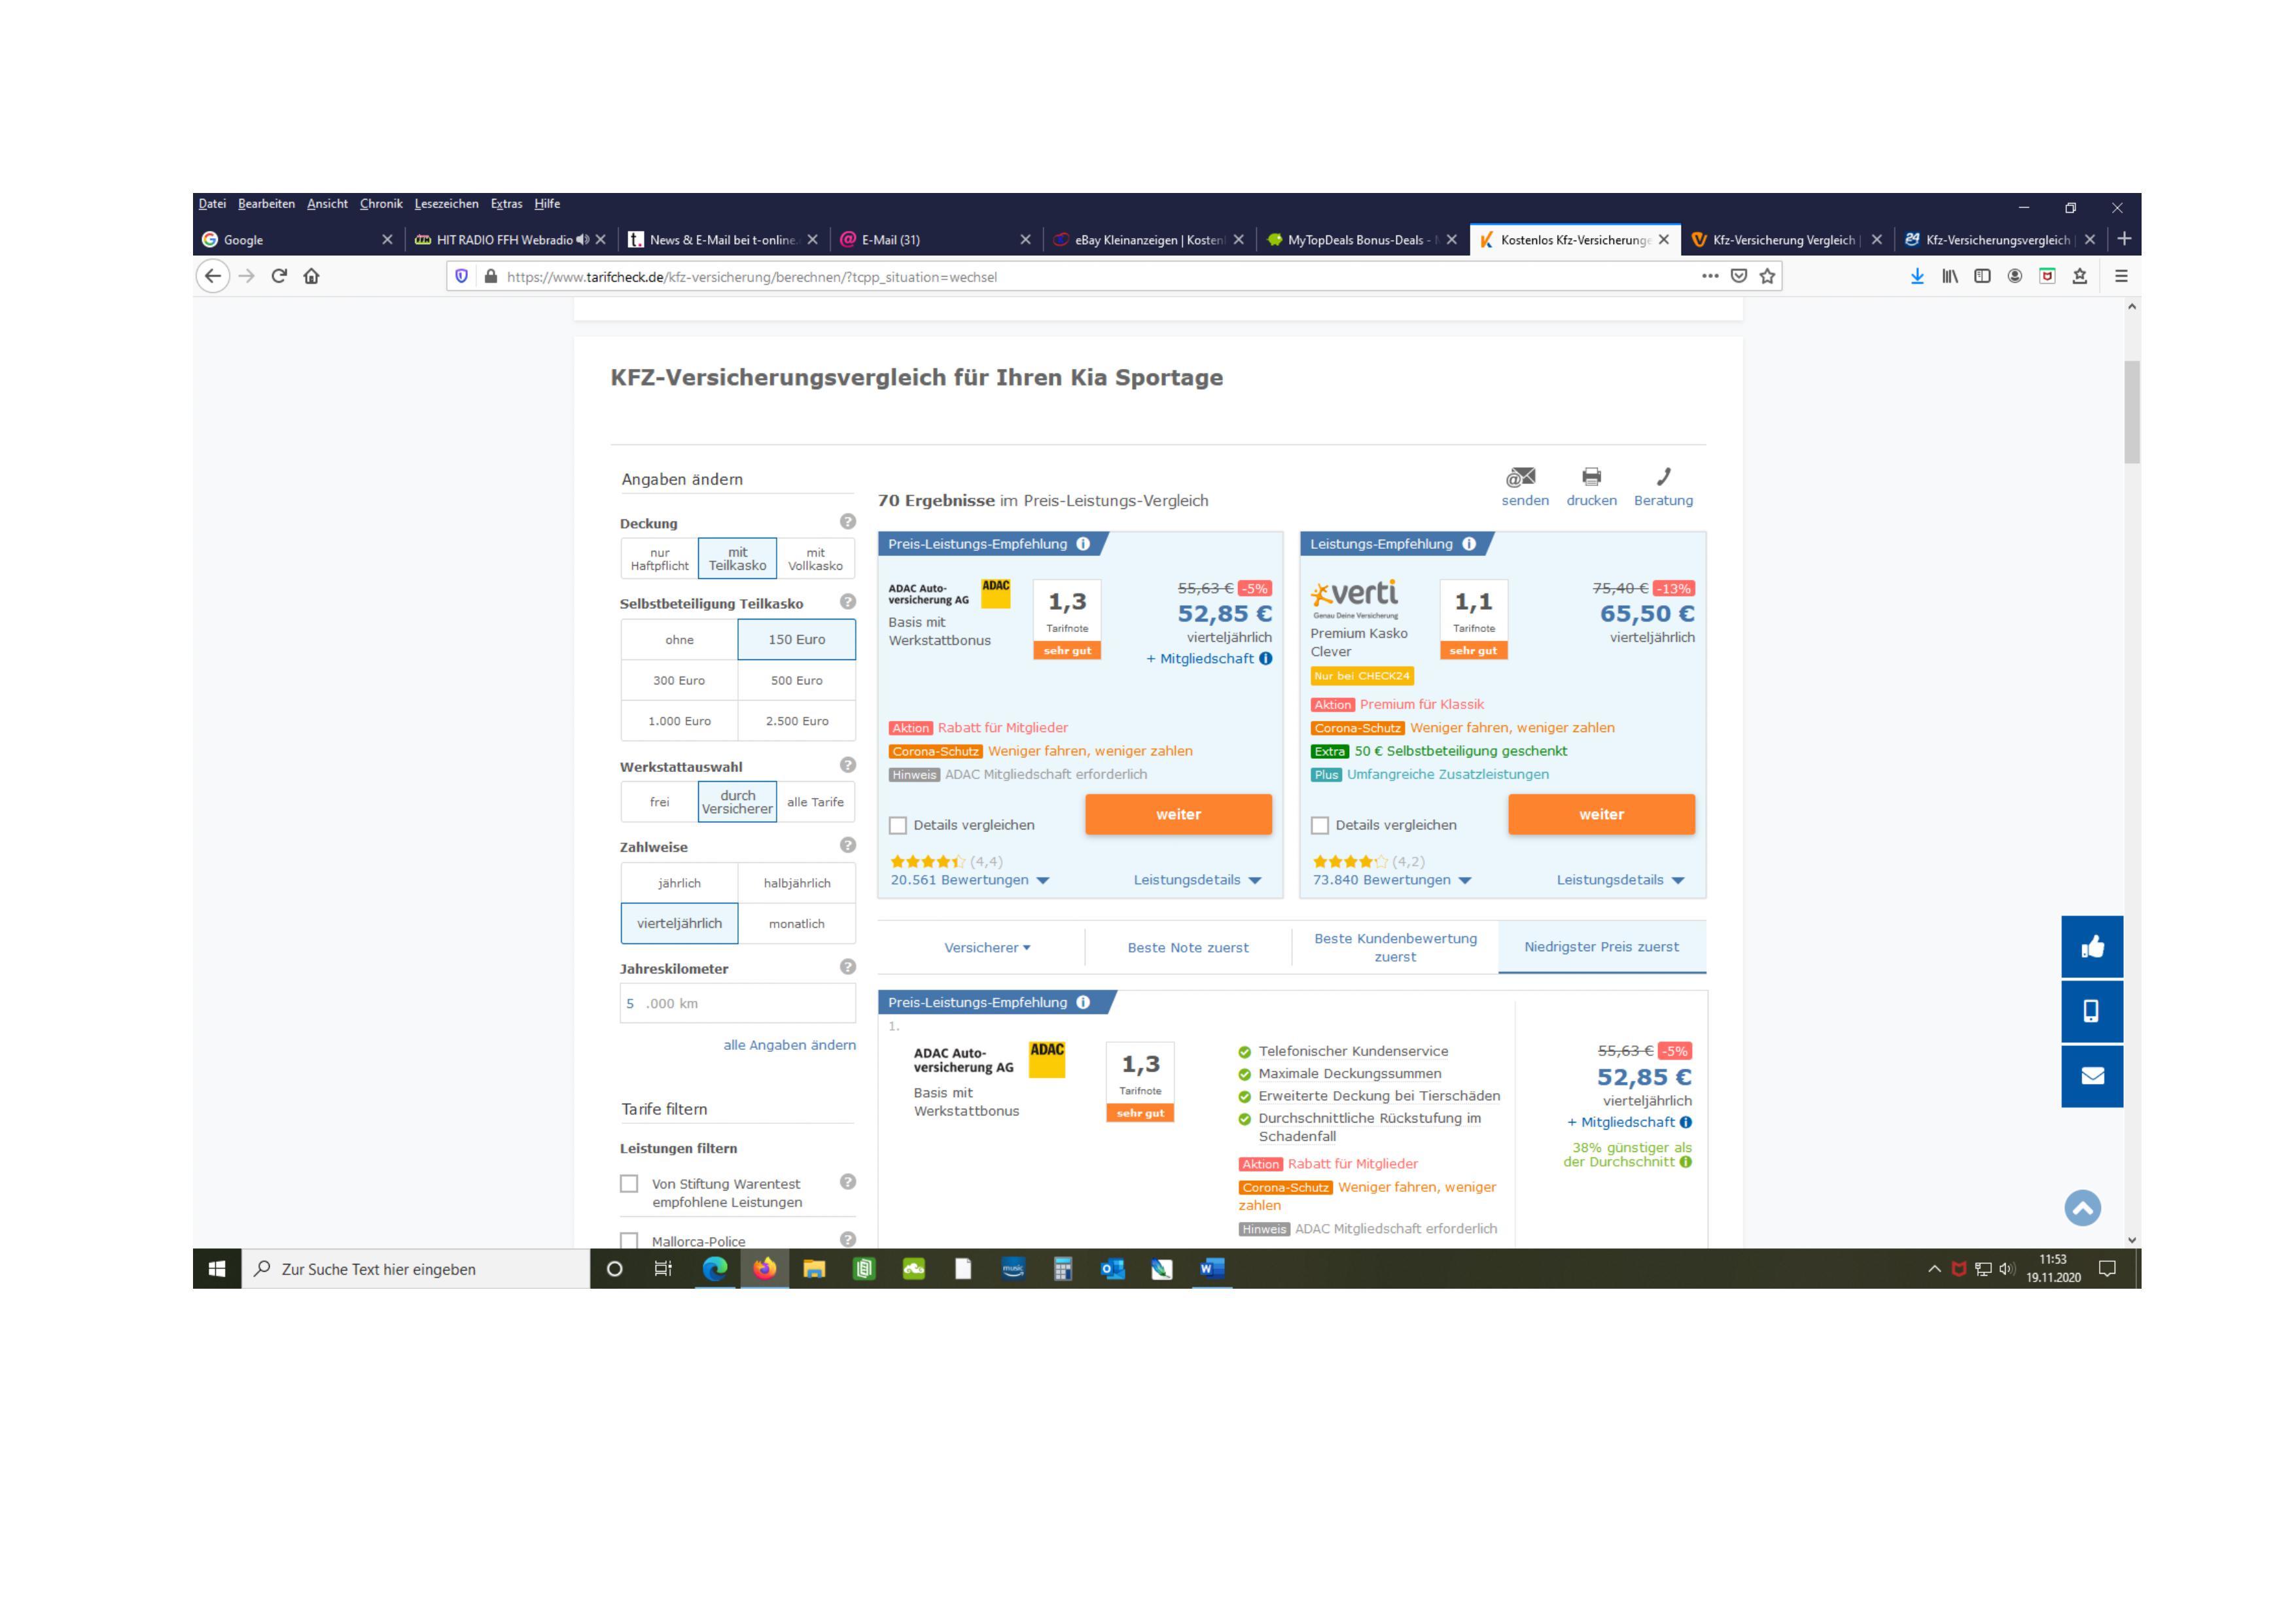
Task: Check 'Details vergleichen' for Verti offer
Action: point(1320,825)
